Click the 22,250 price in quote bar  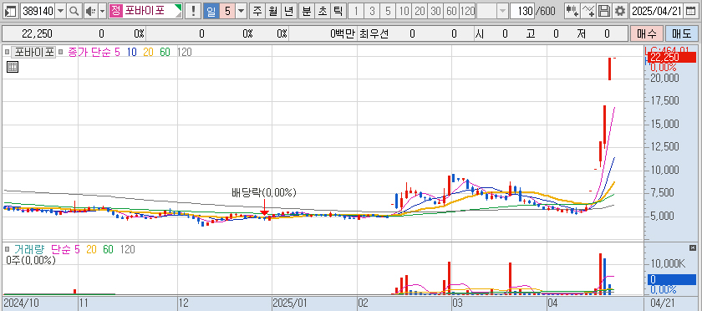point(37,33)
